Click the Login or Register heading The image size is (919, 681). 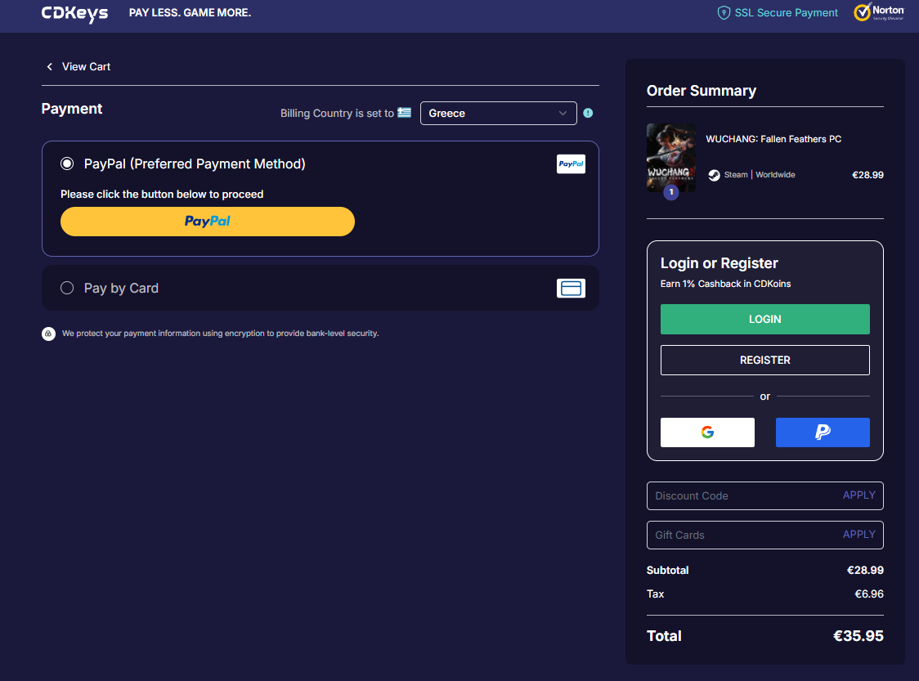[720, 263]
